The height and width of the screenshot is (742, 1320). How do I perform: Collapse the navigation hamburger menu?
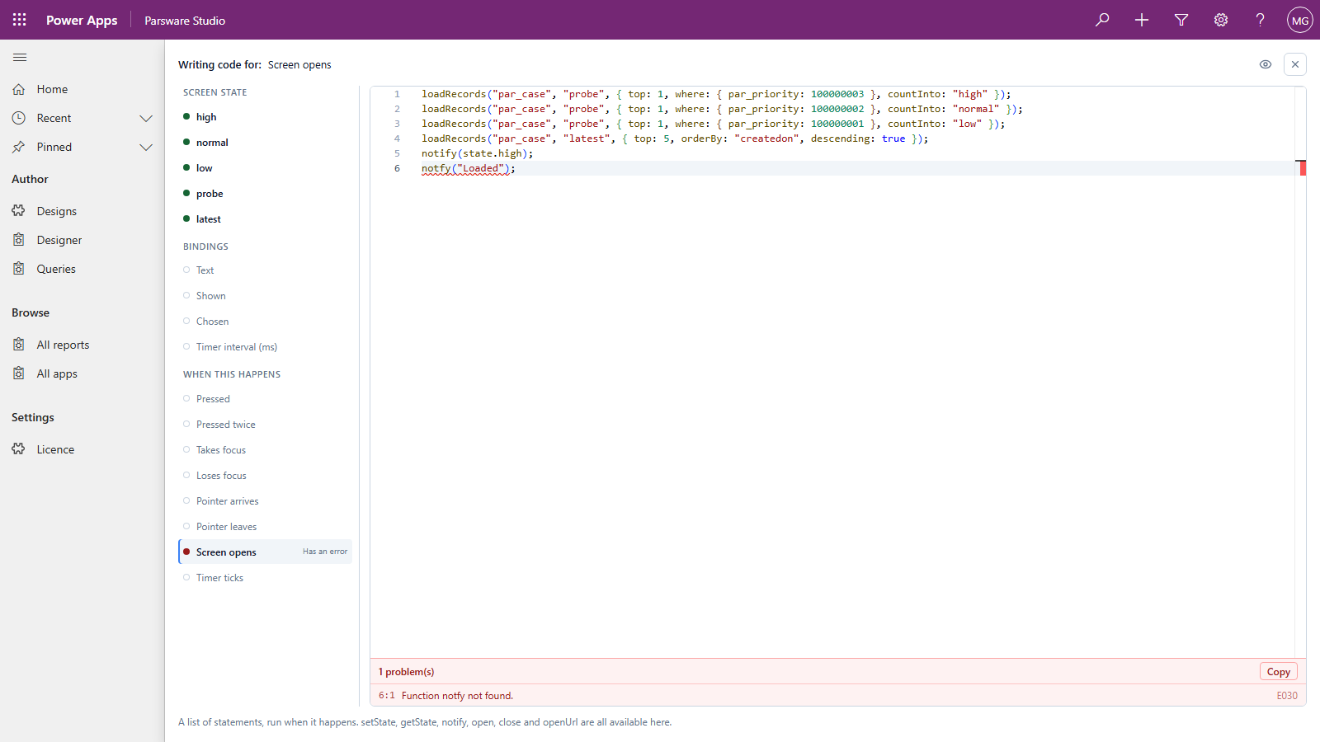click(x=20, y=57)
